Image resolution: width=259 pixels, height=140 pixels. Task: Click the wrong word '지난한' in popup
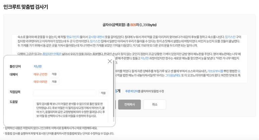[38, 66]
